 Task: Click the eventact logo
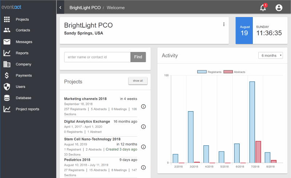[x=12, y=7]
